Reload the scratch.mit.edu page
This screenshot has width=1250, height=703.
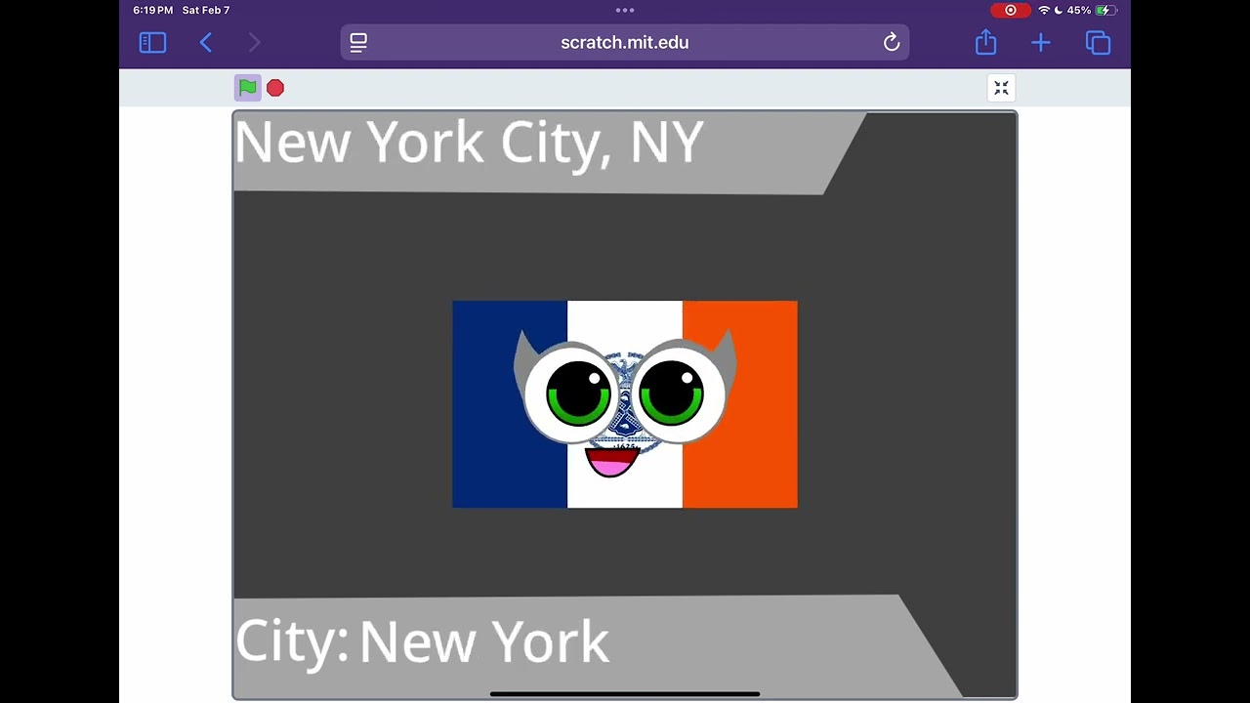891,43
